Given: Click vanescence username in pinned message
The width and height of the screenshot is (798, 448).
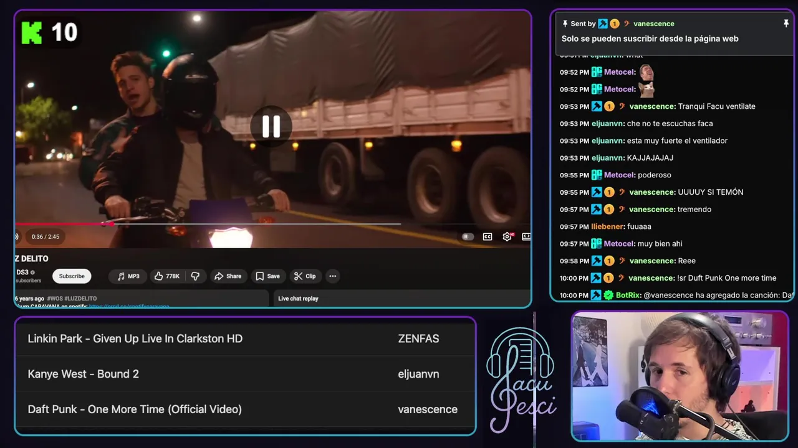Looking at the screenshot, I should point(654,24).
